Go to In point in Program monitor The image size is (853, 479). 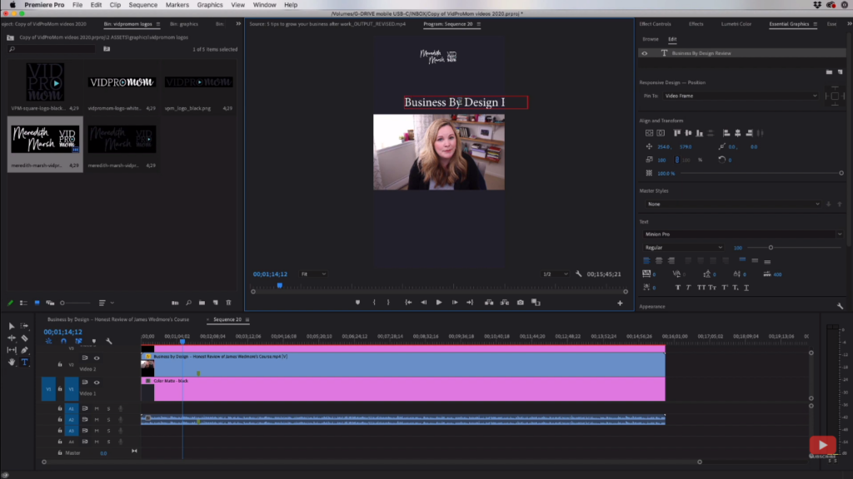click(x=408, y=303)
